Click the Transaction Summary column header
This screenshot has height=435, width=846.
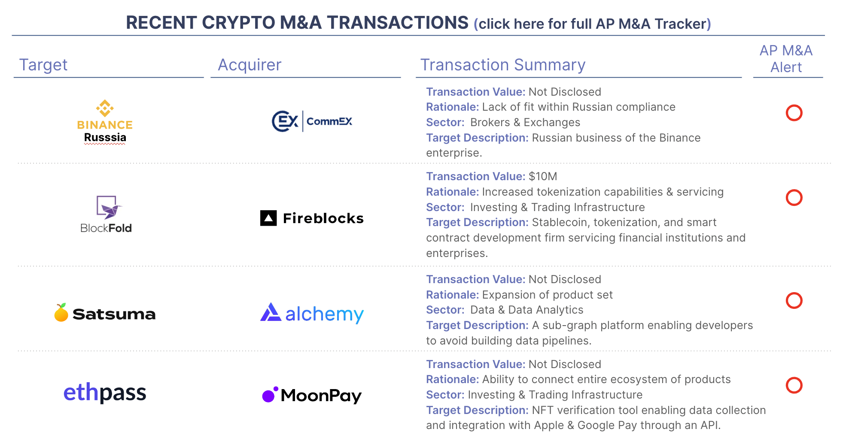502,65
